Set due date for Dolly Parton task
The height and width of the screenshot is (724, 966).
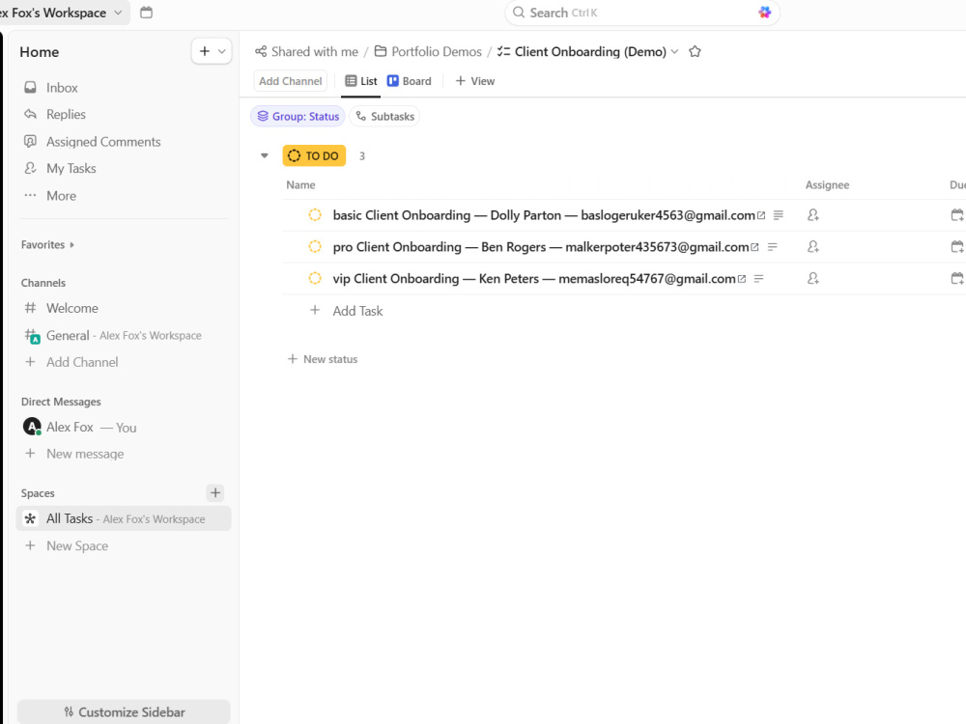[957, 215]
